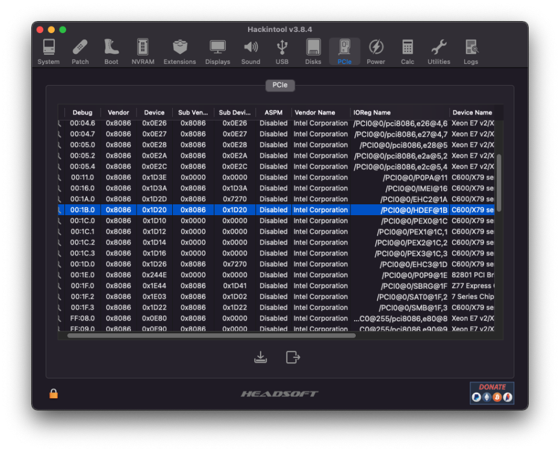This screenshot has height=452, width=560.
Task: Click the DONATE button
Action: [492, 393]
